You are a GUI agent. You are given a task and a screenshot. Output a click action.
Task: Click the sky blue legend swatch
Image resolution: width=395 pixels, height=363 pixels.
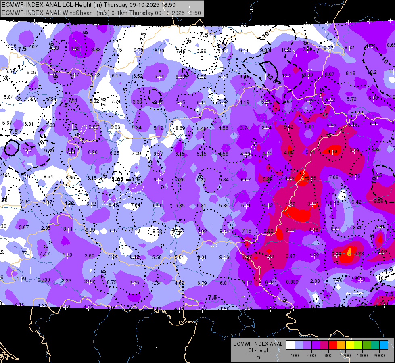pos(383,345)
